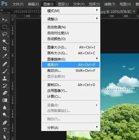The width and height of the screenshot is (139, 140).
Task: Open 应用图像(Y)... dialog
Action: 71,91
